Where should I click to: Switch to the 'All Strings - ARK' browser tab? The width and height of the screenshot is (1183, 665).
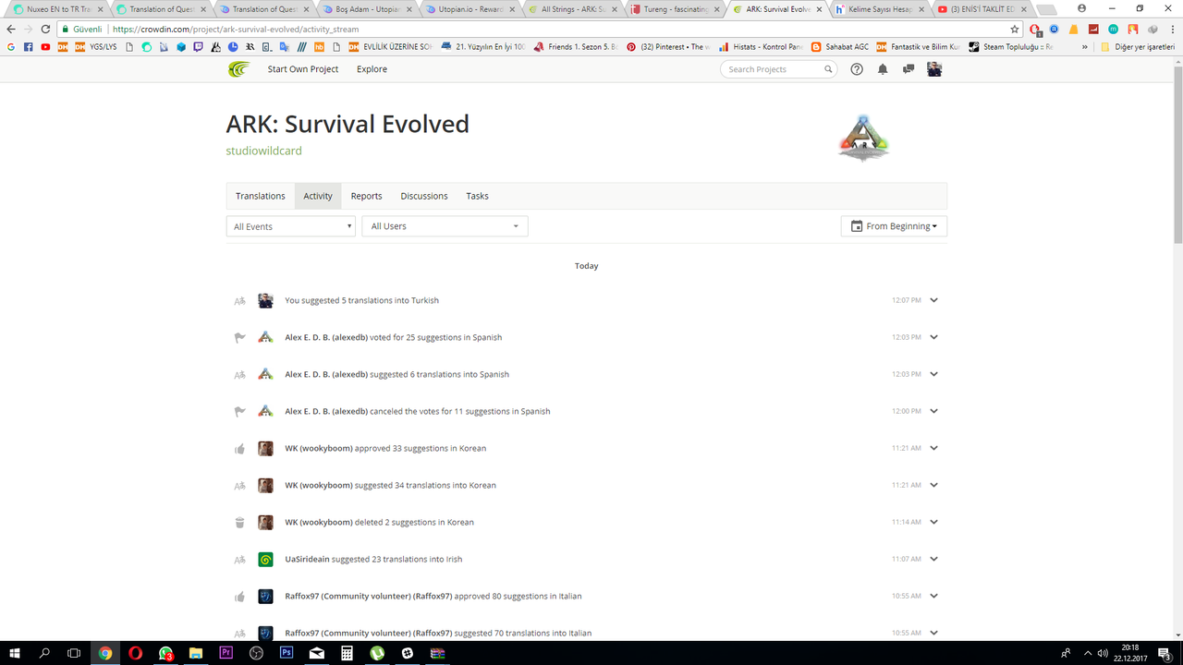point(571,9)
